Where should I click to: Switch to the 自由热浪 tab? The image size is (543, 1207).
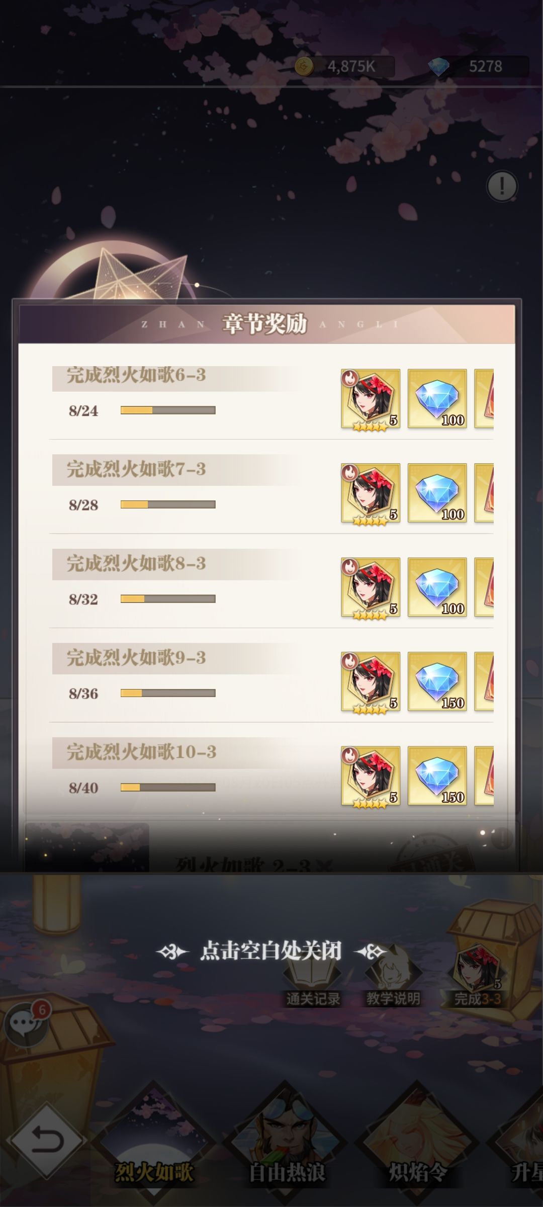(287, 1172)
